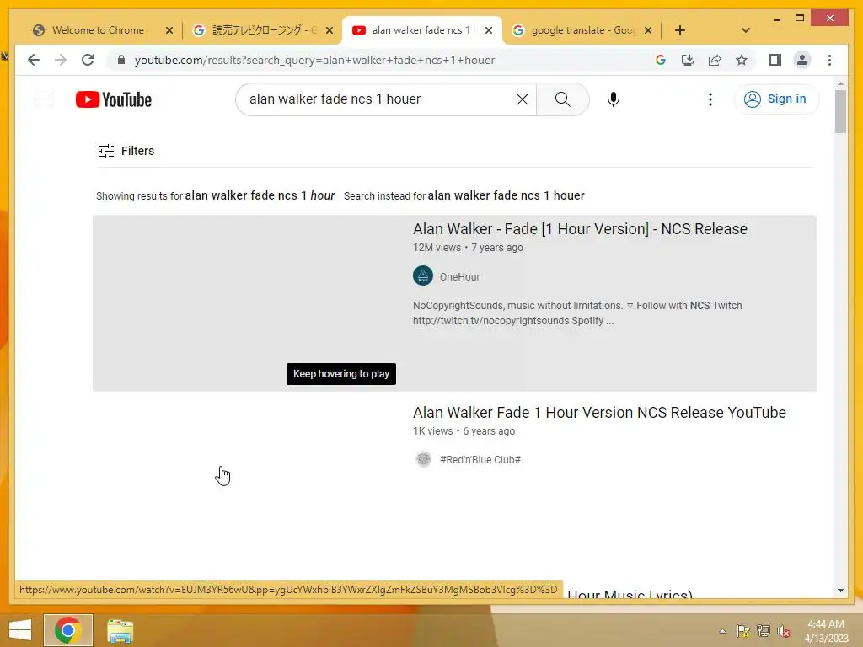Search with your voice microphone

[614, 99]
